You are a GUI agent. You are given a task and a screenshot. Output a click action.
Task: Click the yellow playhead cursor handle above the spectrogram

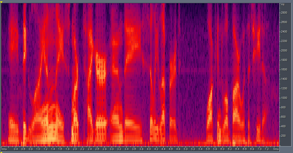(x=1, y=2)
